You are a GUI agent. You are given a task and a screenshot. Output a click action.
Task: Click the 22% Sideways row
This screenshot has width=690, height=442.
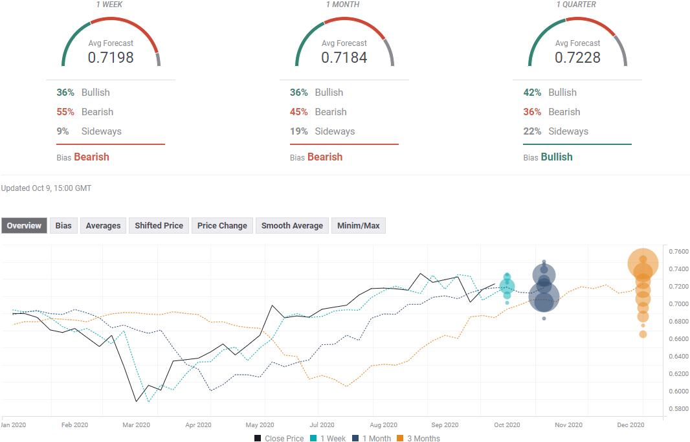(x=556, y=131)
